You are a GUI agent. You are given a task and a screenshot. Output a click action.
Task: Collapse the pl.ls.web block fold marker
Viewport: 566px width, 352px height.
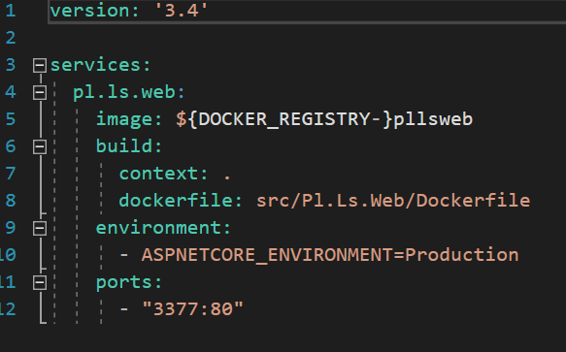40,93
